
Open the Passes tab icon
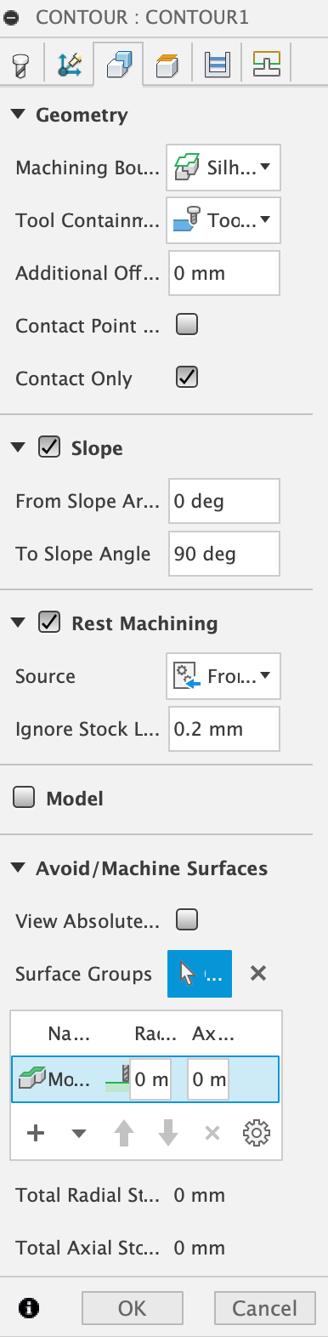point(218,65)
